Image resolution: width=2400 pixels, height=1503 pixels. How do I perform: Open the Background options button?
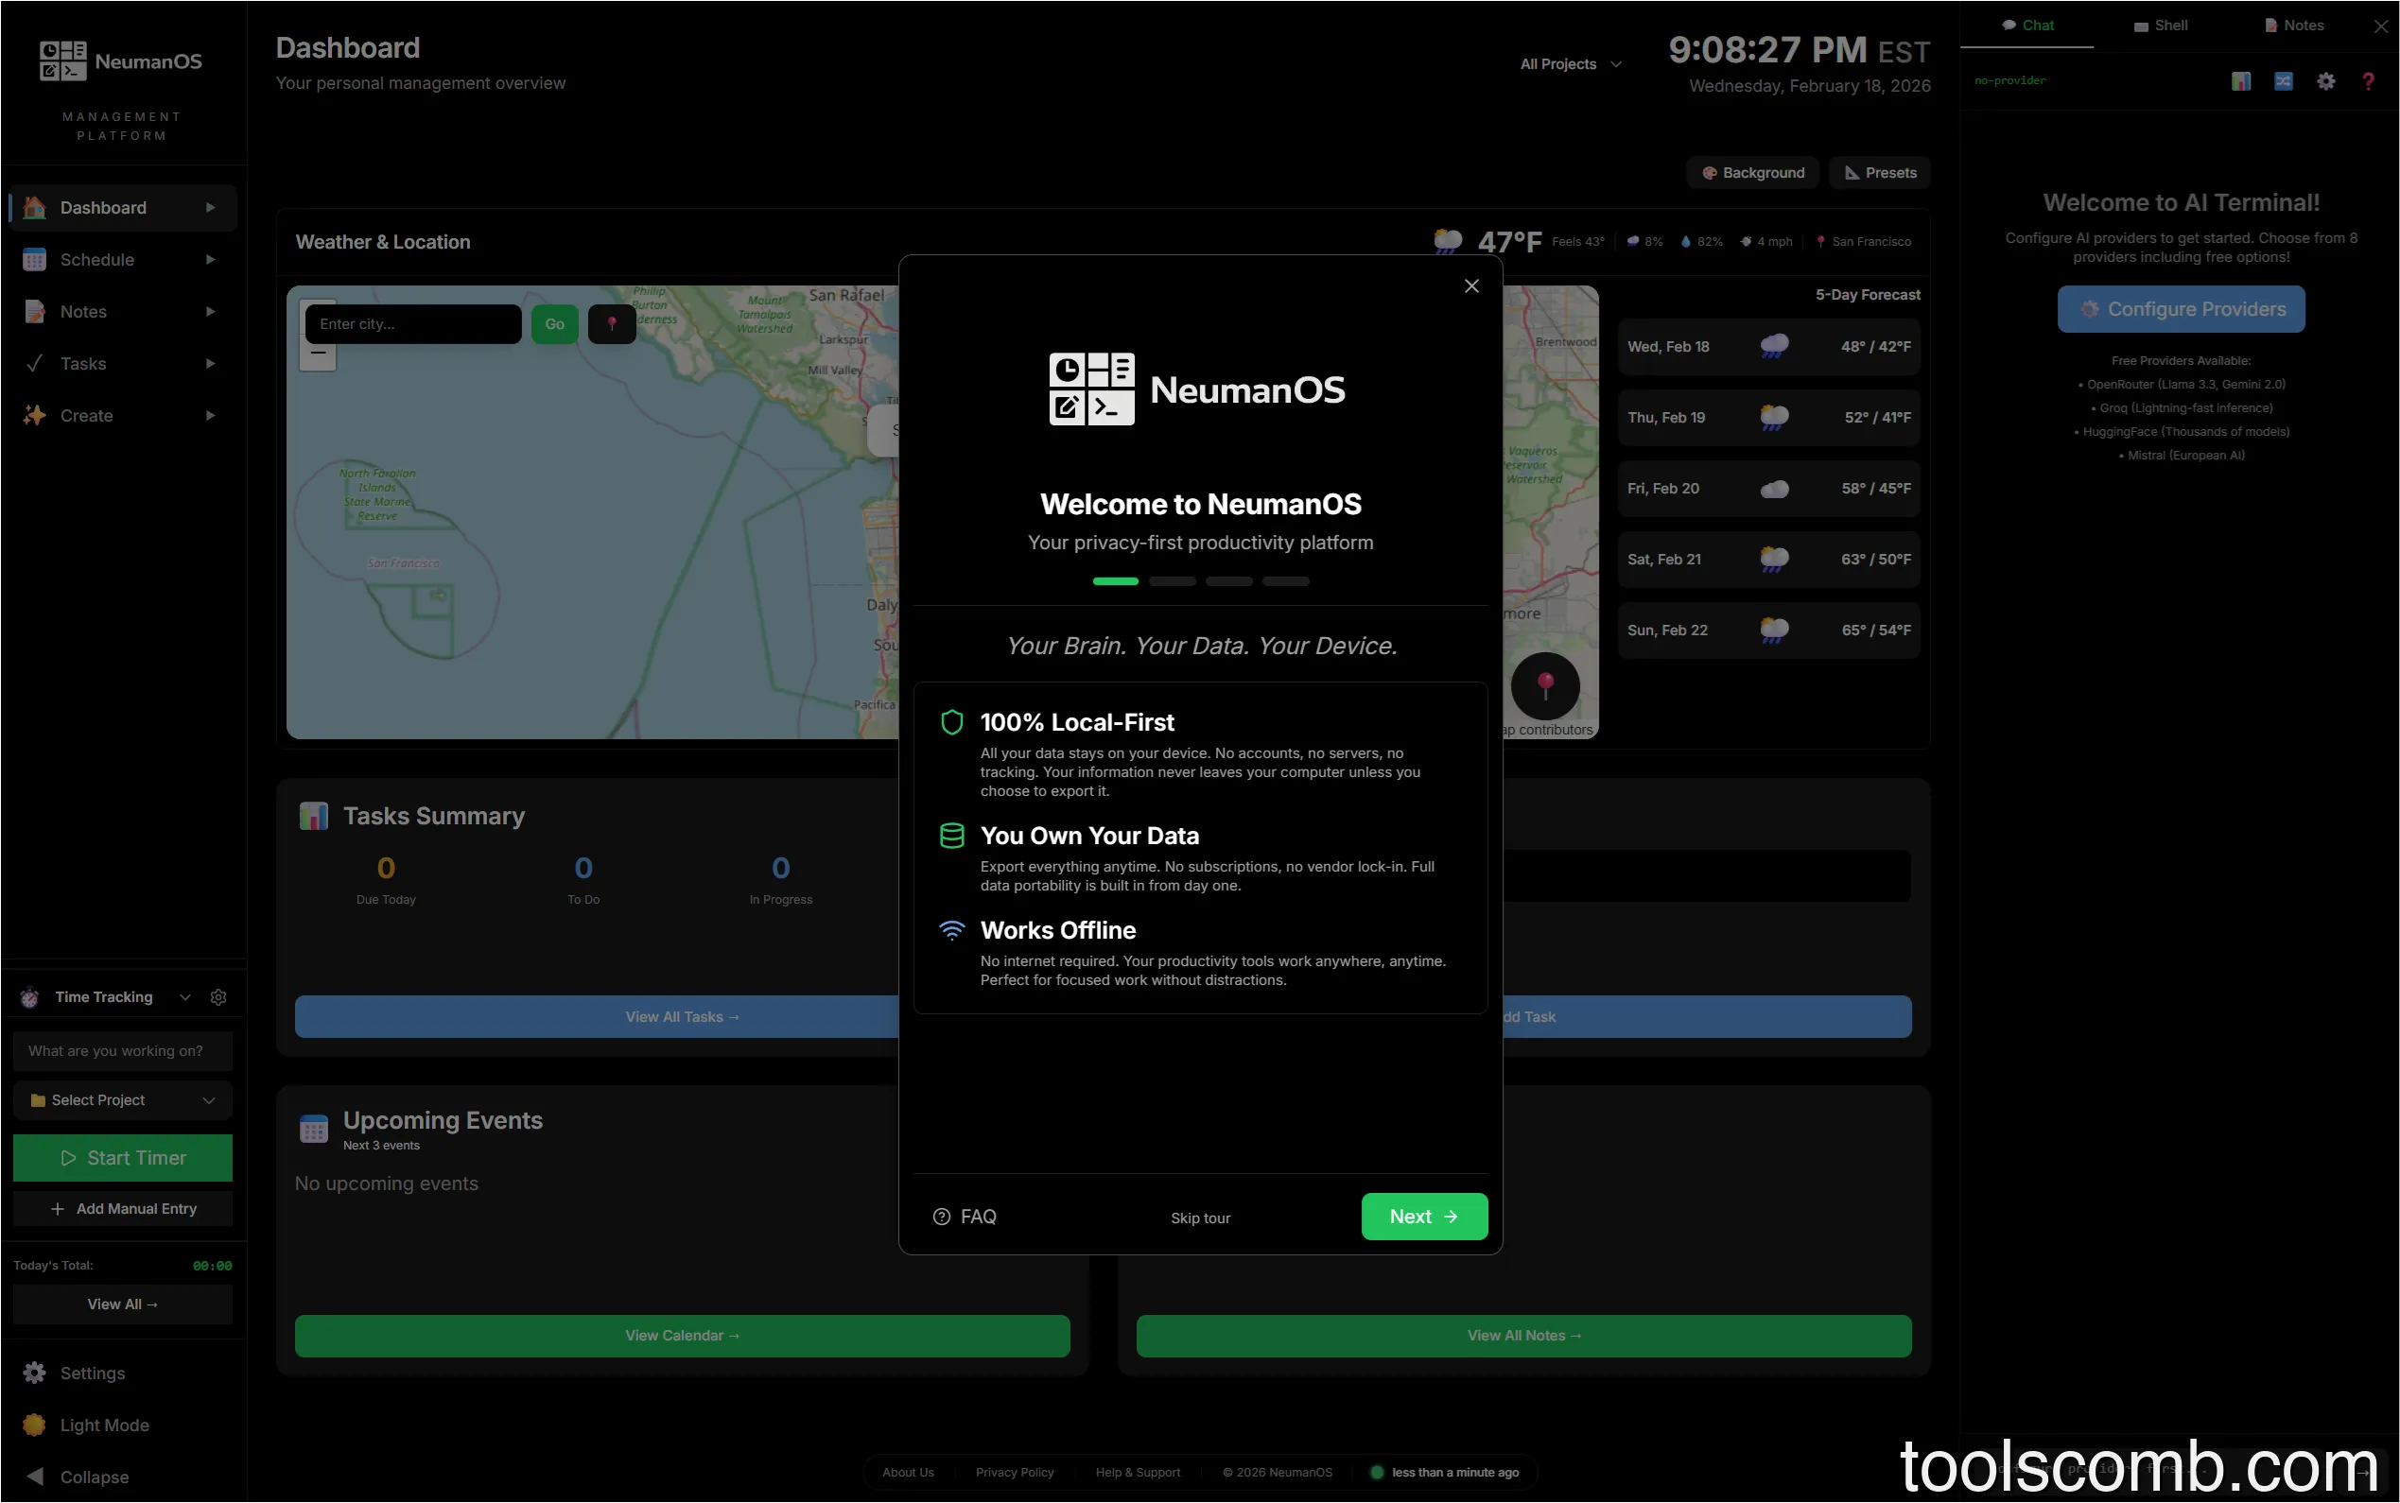pos(1752,173)
